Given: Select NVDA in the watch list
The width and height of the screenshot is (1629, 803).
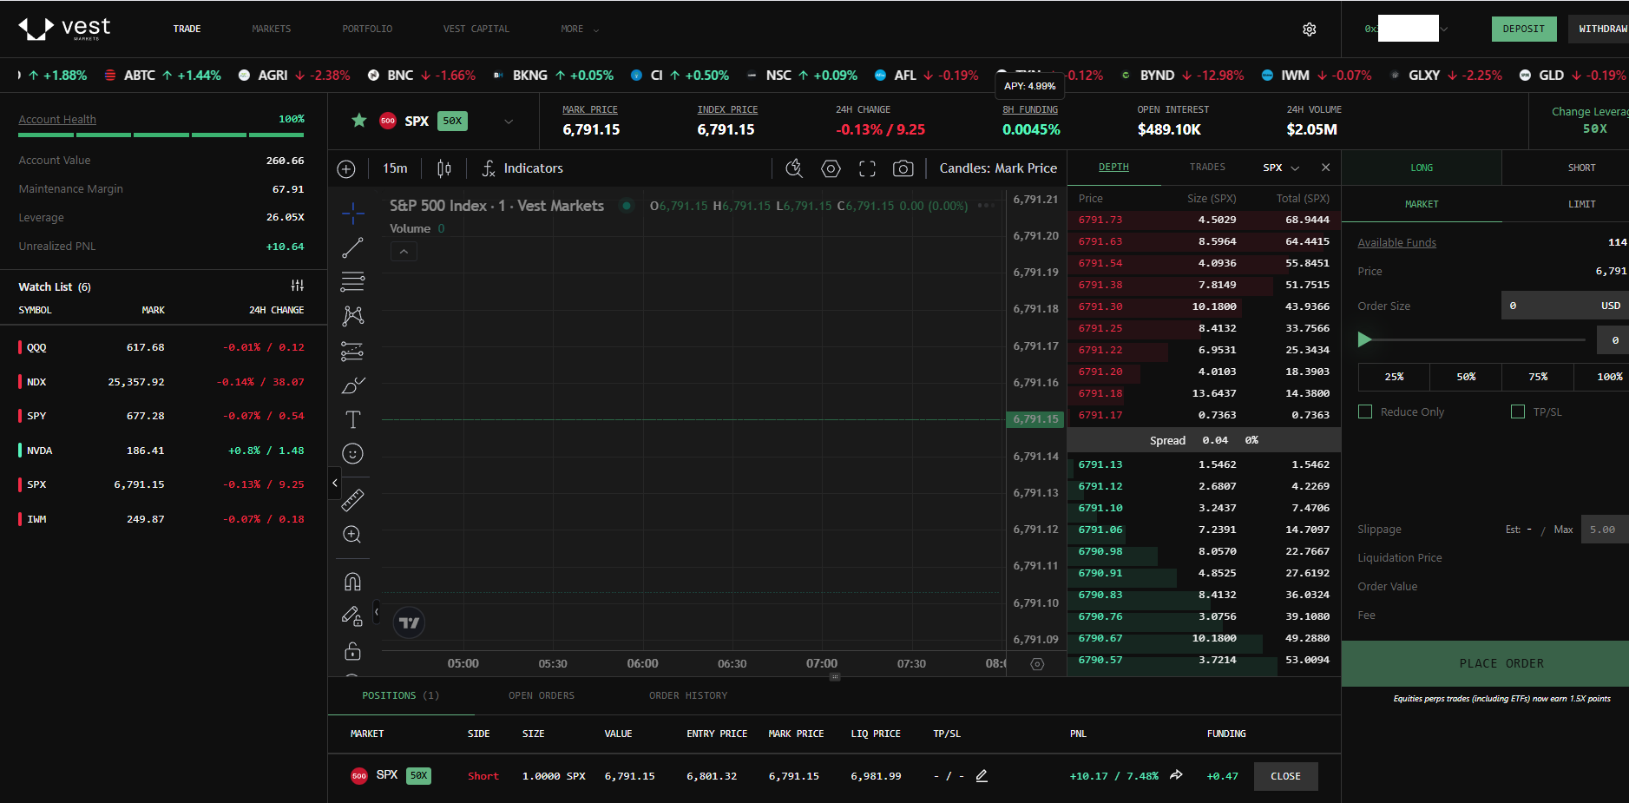Looking at the screenshot, I should click(163, 451).
